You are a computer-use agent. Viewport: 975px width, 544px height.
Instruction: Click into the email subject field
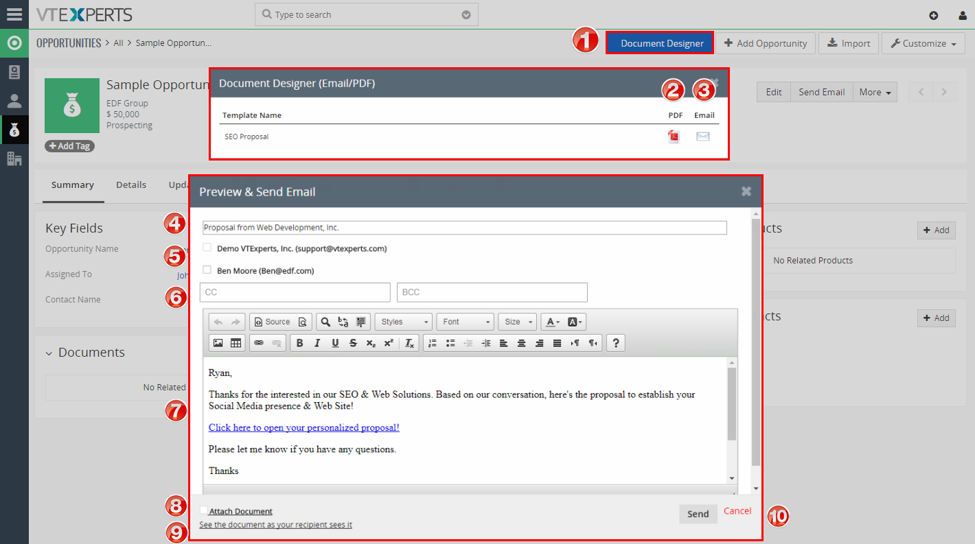(464, 228)
